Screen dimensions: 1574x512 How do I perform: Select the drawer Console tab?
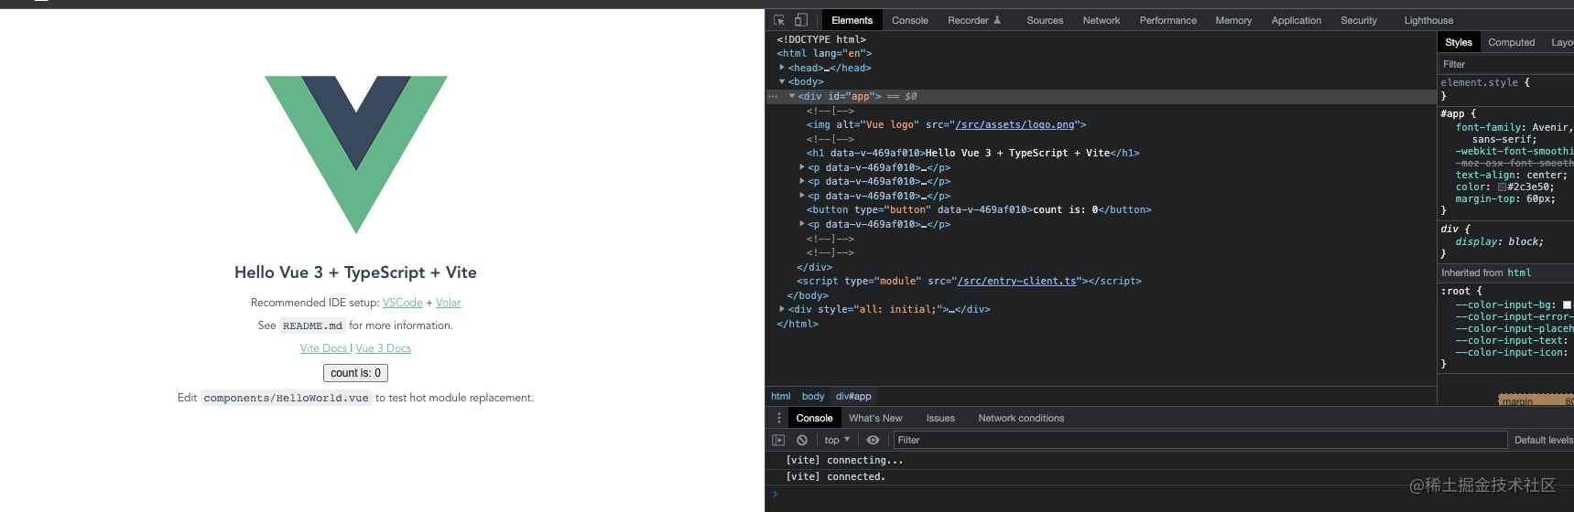[x=814, y=418]
